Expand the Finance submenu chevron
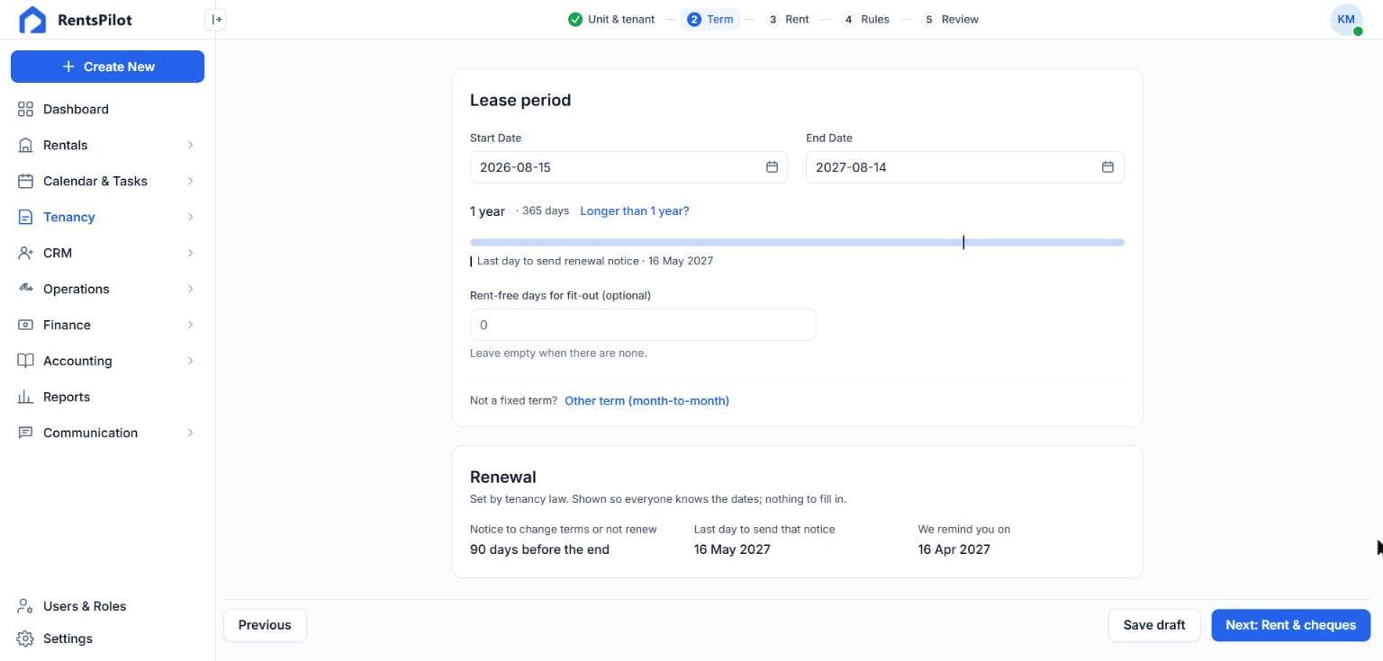The height and width of the screenshot is (661, 1383). pyautogui.click(x=190, y=325)
